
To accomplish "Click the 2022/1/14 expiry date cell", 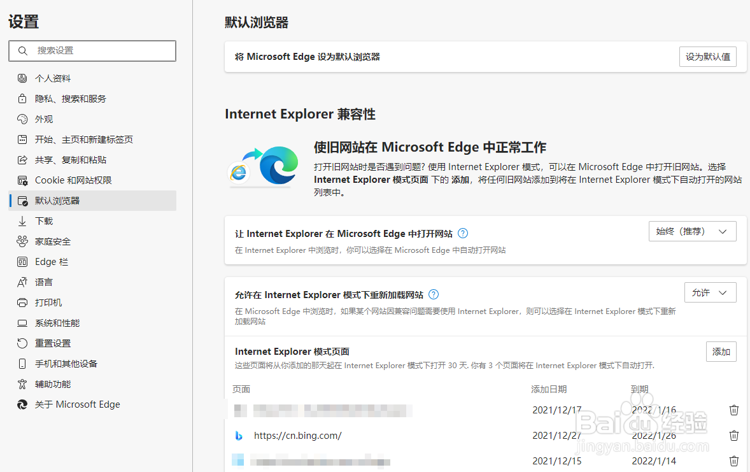I will pos(654,461).
